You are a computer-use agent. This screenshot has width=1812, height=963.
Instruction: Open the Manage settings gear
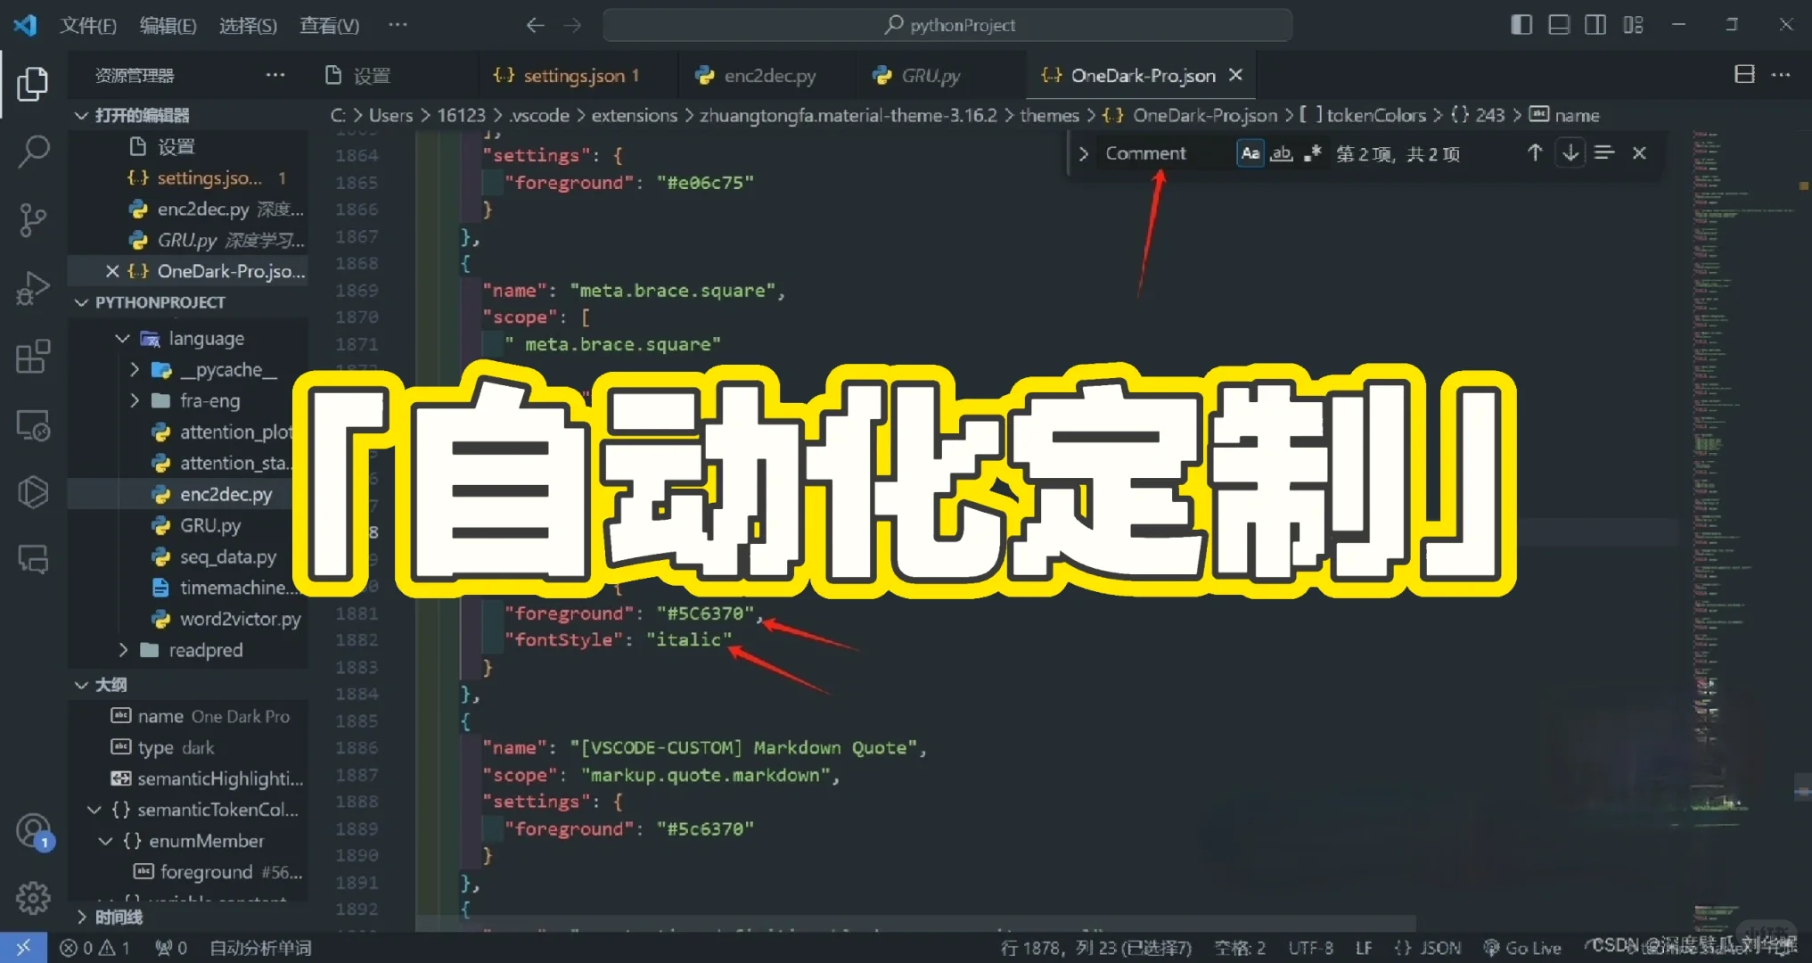(x=33, y=898)
